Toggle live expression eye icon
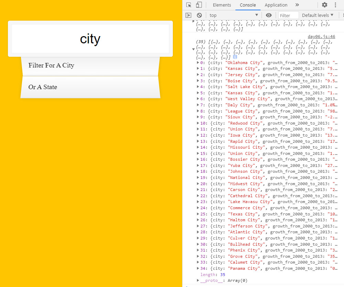 [269, 15]
